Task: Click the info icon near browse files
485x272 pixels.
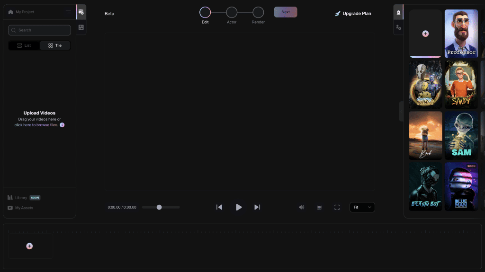Action: pos(62,125)
